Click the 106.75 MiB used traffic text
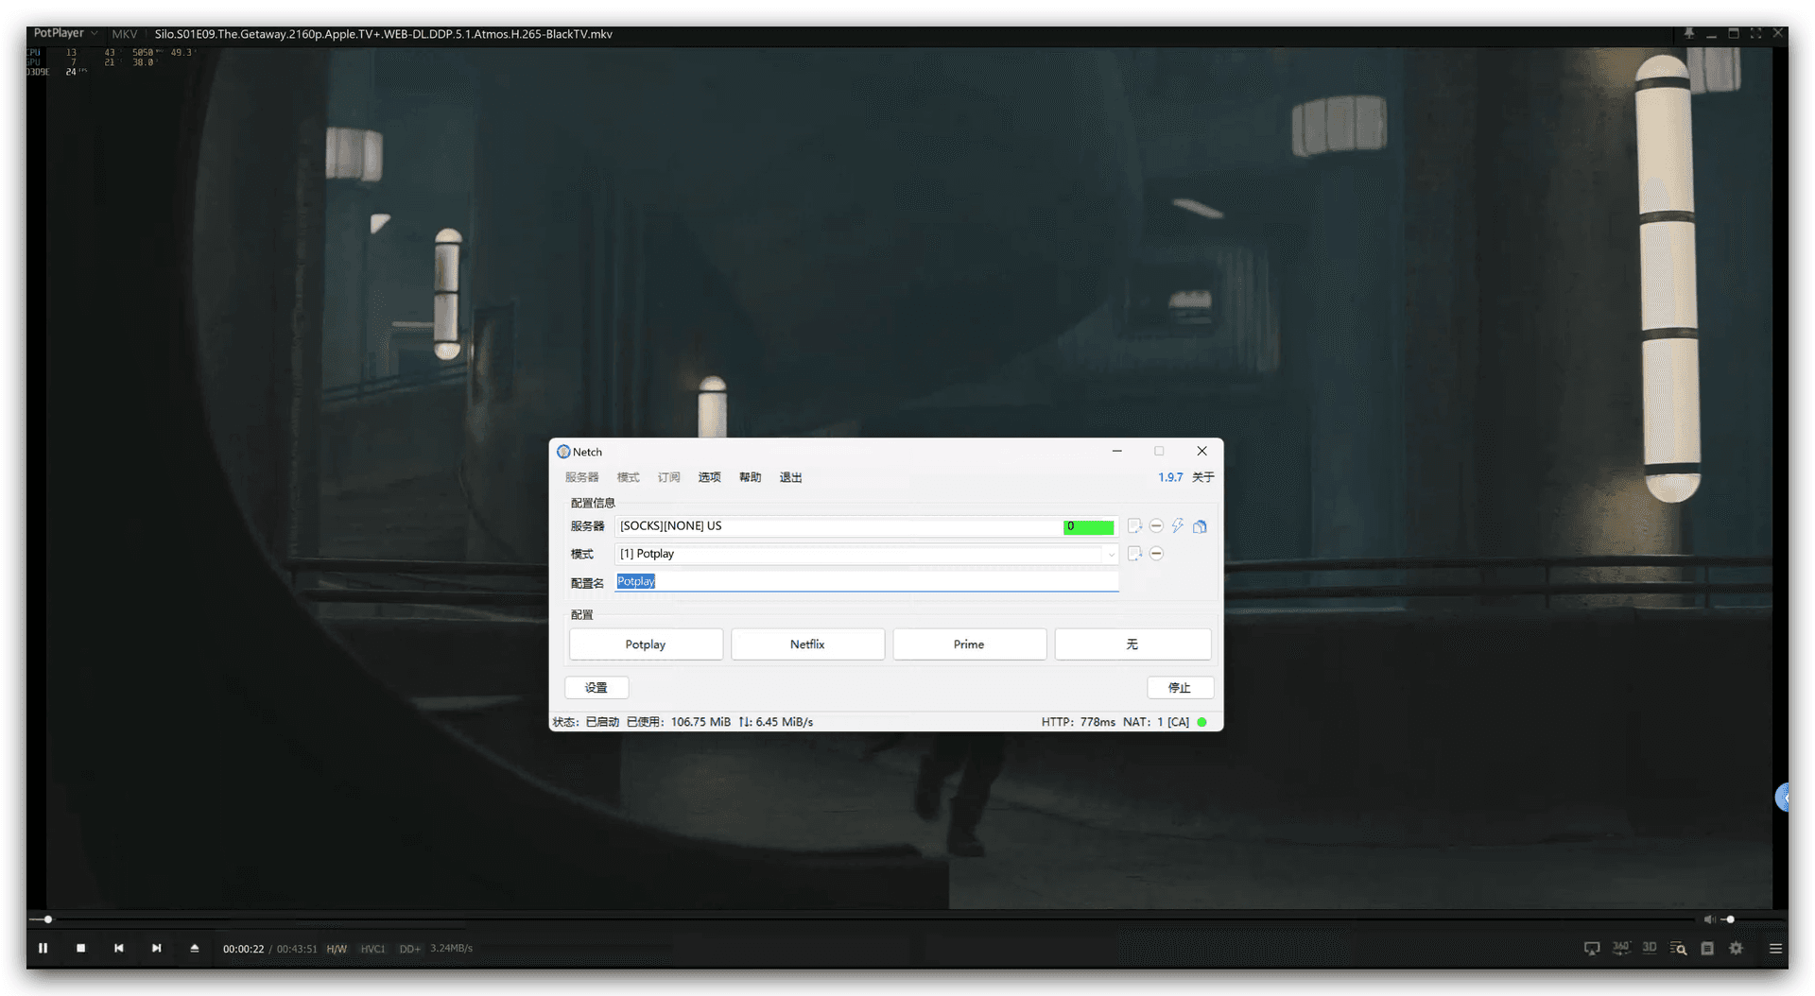 [x=700, y=722]
